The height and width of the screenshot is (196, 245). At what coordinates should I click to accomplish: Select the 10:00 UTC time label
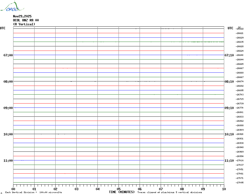8,134
